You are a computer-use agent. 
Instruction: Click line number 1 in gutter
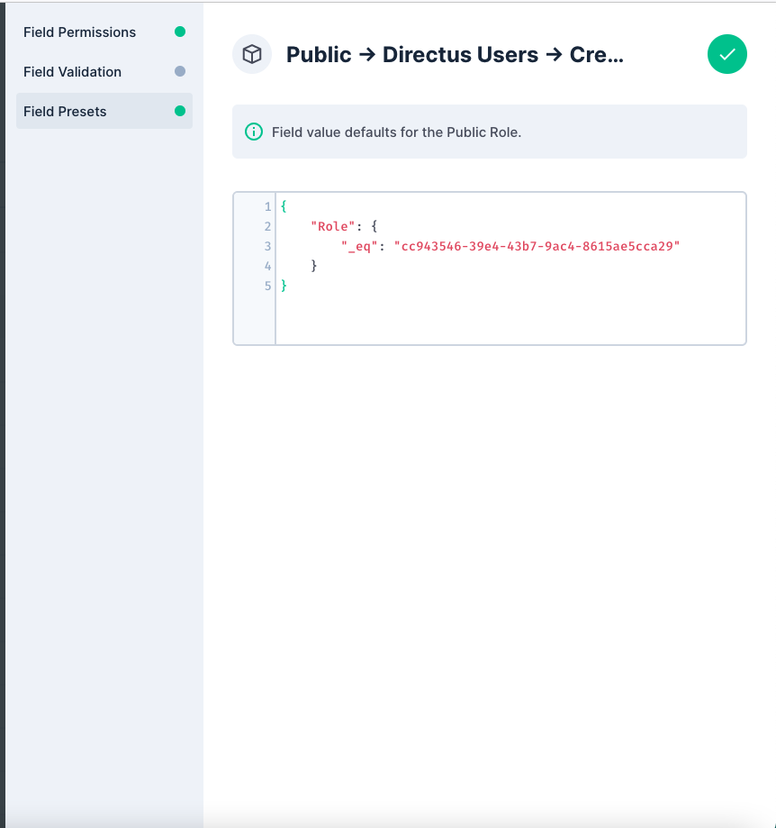pyautogui.click(x=267, y=207)
